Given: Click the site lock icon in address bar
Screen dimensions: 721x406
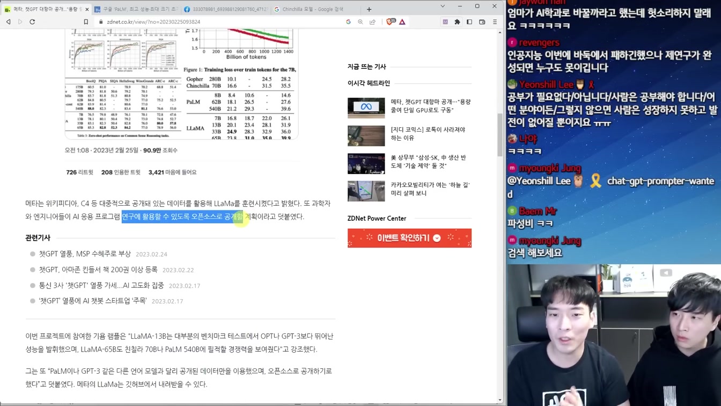Looking at the screenshot, I should [x=100, y=22].
